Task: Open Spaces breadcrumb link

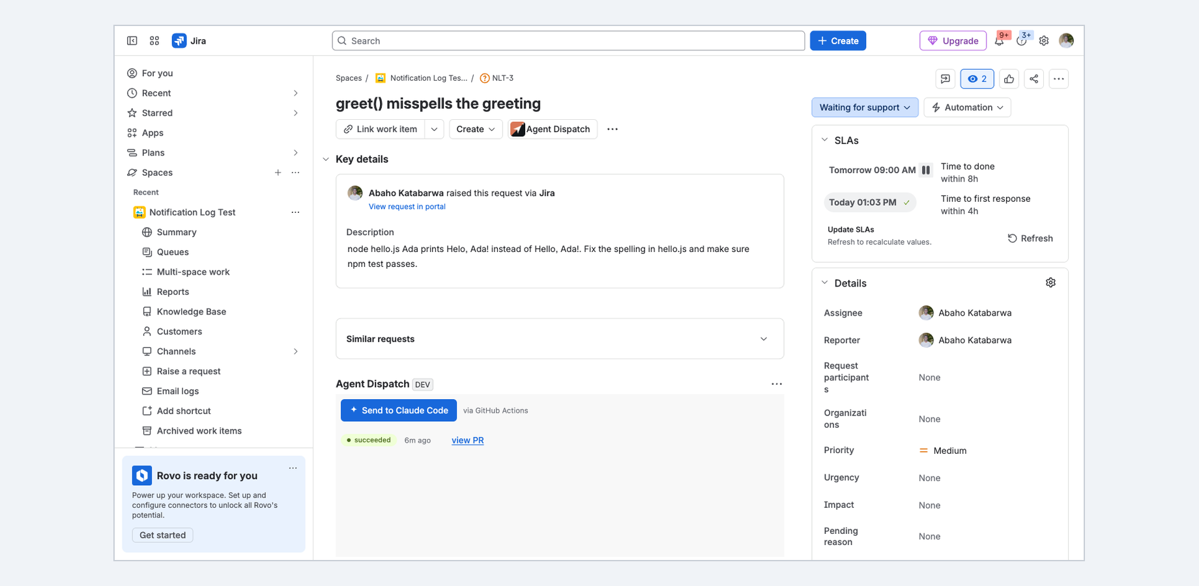Action: 349,78
